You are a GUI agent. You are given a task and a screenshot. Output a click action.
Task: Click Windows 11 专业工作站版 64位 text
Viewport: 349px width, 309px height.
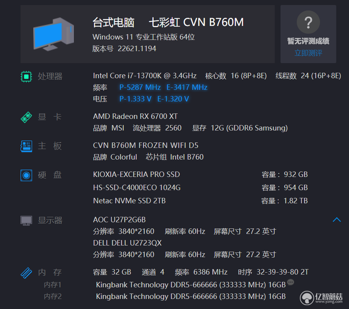pyautogui.click(x=144, y=37)
